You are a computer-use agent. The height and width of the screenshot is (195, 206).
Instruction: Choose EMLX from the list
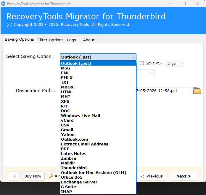98,77
